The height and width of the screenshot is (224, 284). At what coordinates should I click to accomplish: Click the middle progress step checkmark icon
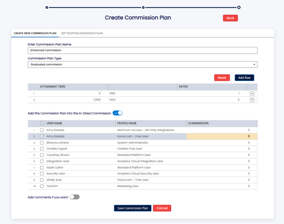coord(143,7)
